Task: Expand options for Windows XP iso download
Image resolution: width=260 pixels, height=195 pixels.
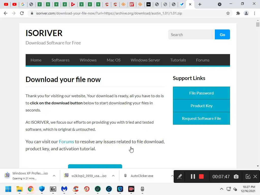Action: point(54,176)
